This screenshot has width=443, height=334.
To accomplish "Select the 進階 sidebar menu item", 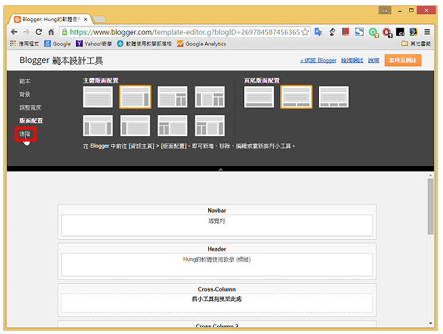I will coord(24,133).
